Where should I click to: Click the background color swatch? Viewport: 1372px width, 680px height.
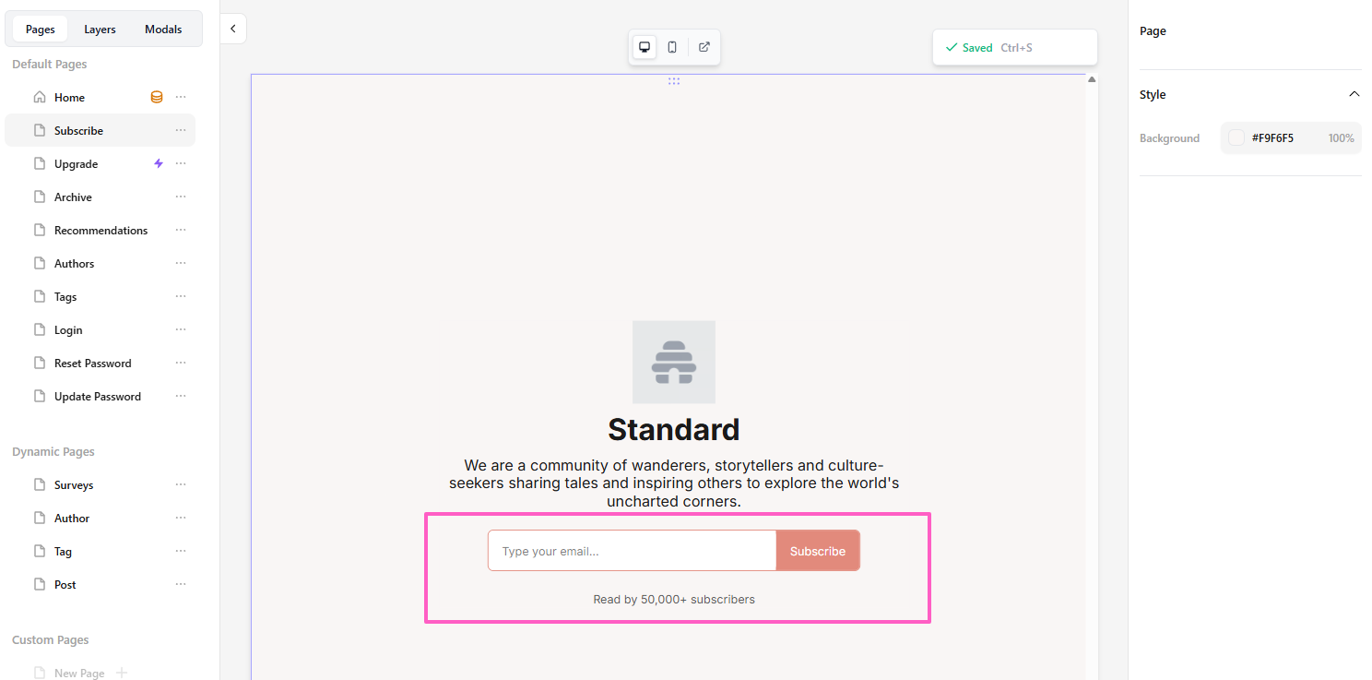tap(1236, 137)
